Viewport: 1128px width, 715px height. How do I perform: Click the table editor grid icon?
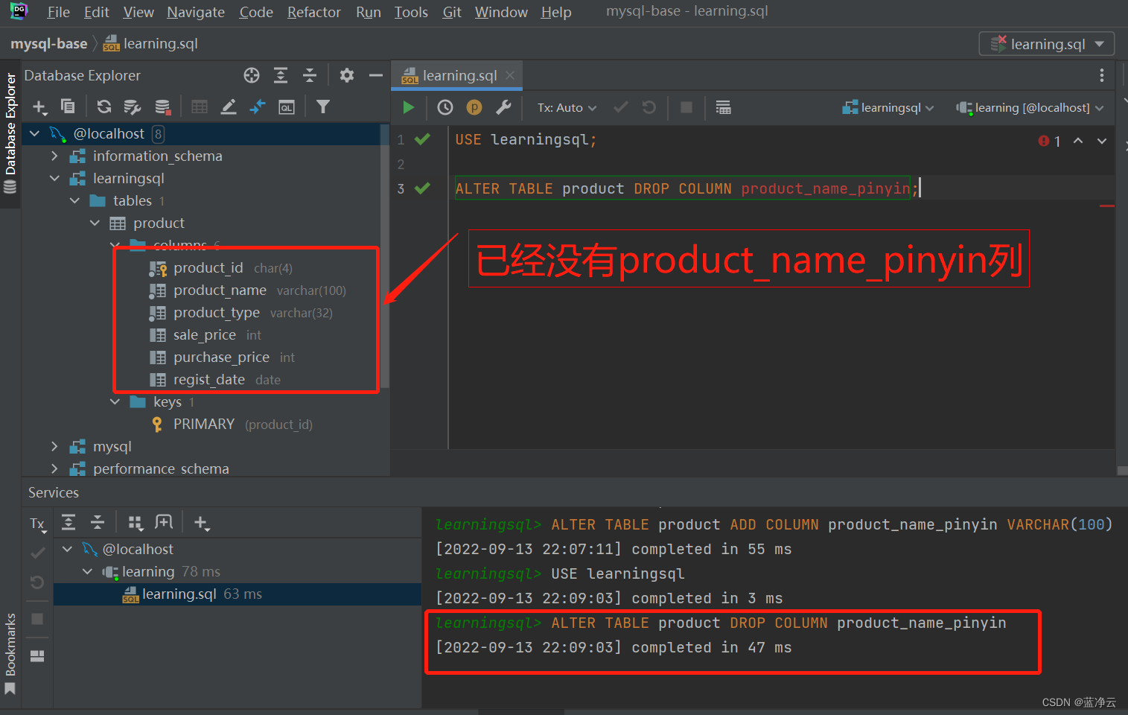(x=200, y=107)
